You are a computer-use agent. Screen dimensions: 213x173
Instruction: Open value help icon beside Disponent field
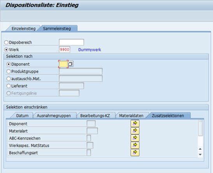(x=70, y=64)
